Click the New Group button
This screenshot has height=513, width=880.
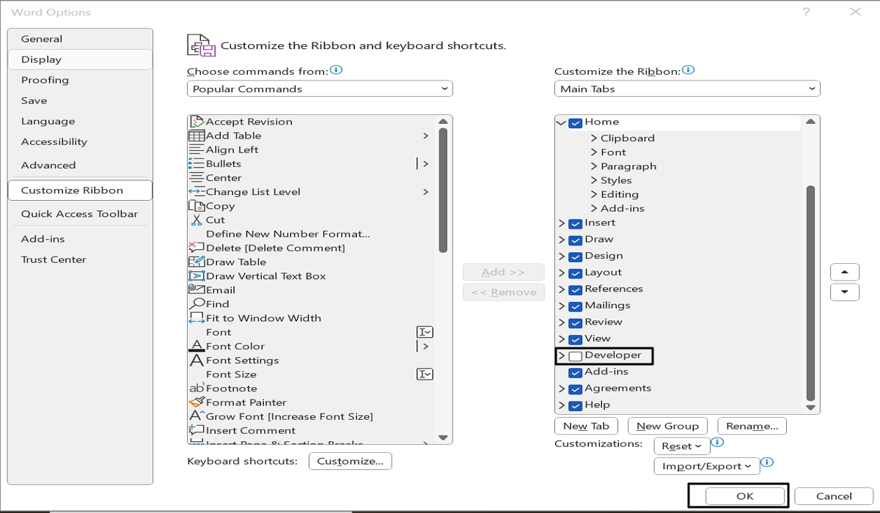pos(667,426)
